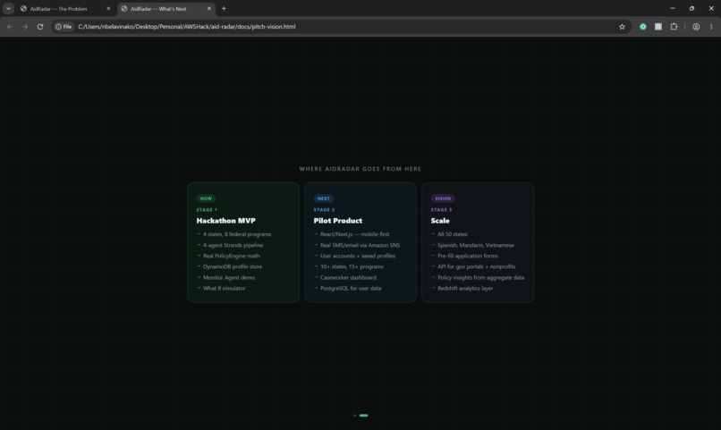Click 'WHERE AIDRADAR GOES FROM HERE' heading
The width and height of the screenshot is (721, 430).
click(360, 169)
